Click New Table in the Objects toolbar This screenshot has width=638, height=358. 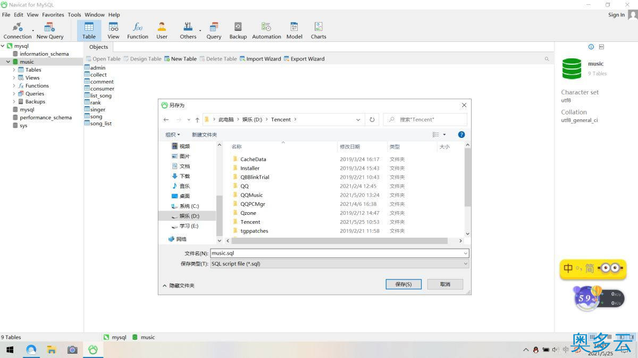click(x=180, y=59)
